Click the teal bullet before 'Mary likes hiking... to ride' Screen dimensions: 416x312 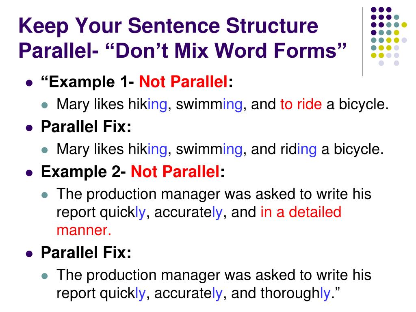point(45,105)
